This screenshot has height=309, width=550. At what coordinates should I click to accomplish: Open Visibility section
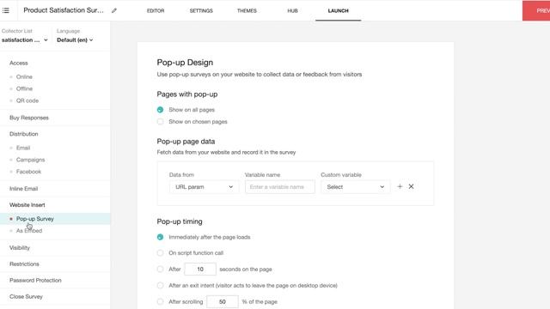pos(20,248)
